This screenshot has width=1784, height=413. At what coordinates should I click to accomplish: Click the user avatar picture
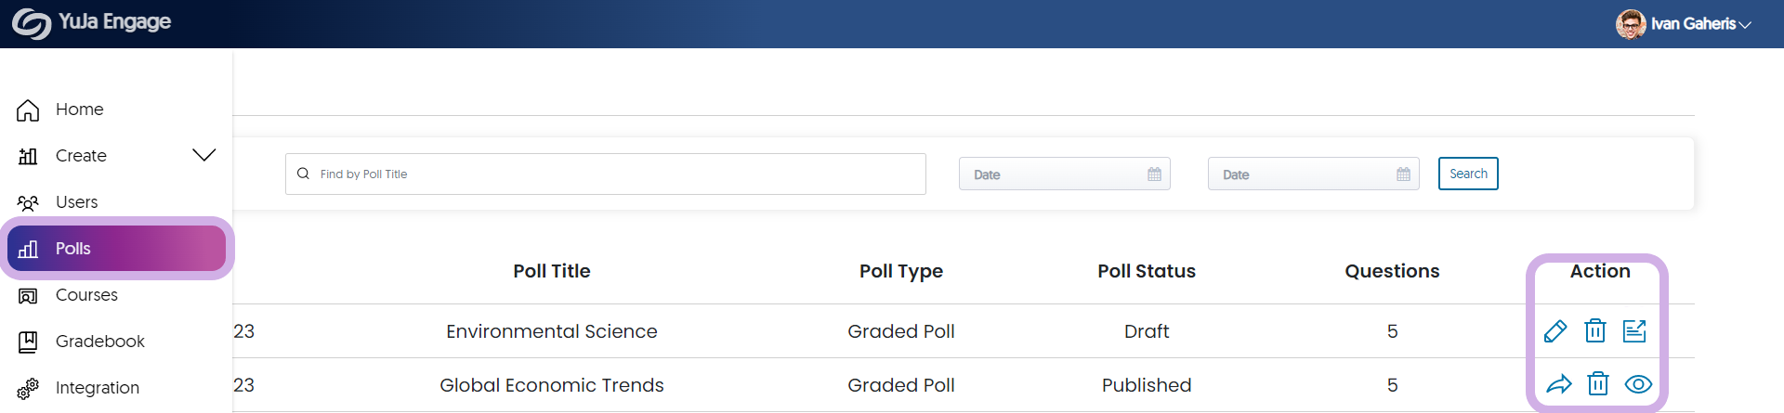click(x=1631, y=24)
